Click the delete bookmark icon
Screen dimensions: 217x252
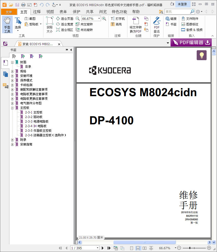pos(14,56)
